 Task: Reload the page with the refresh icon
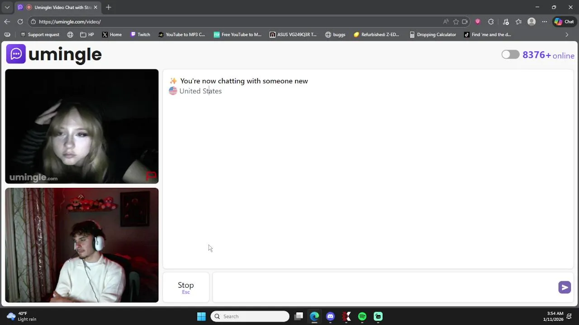click(x=20, y=22)
